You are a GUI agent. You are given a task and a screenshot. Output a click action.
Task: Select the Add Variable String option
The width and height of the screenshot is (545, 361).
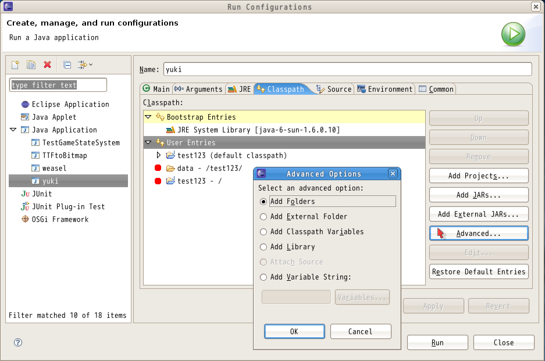[263, 277]
